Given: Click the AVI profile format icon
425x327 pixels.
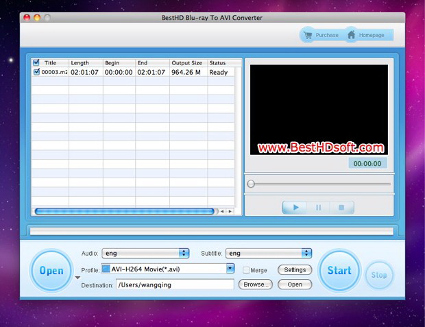Looking at the screenshot, I should pyautogui.click(x=106, y=269).
